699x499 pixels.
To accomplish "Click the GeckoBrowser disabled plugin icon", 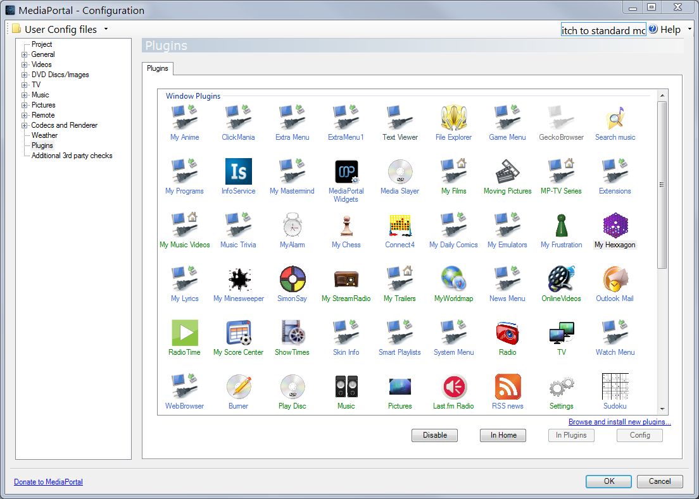I will (x=561, y=118).
